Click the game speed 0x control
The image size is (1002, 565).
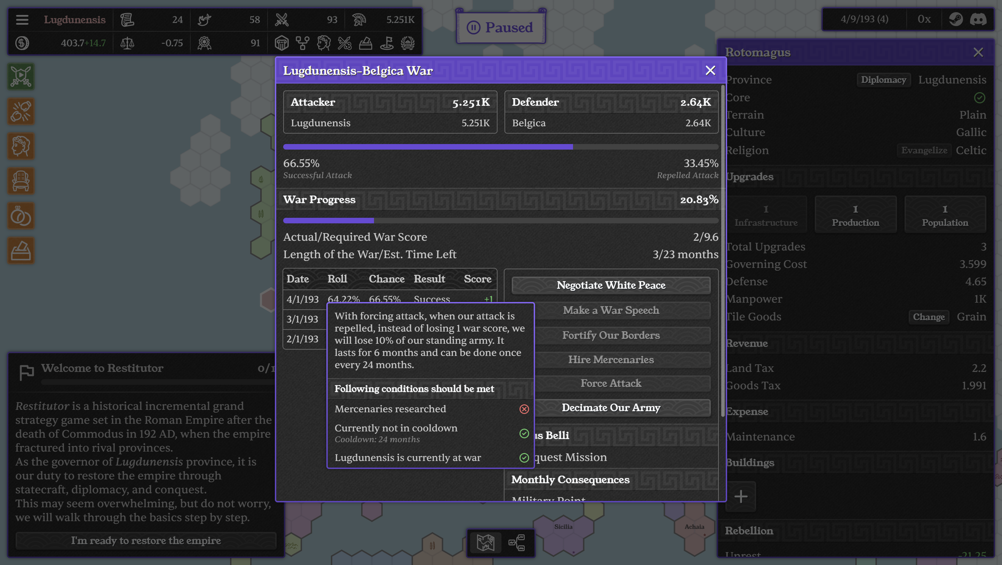tap(924, 19)
